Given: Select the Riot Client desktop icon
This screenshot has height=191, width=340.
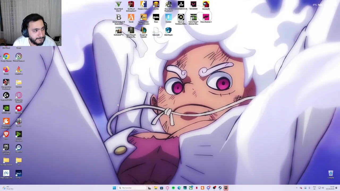Looking at the screenshot, I should tap(19, 109).
